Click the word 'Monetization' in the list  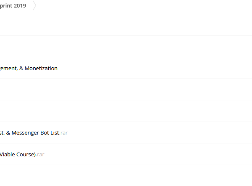(41, 68)
